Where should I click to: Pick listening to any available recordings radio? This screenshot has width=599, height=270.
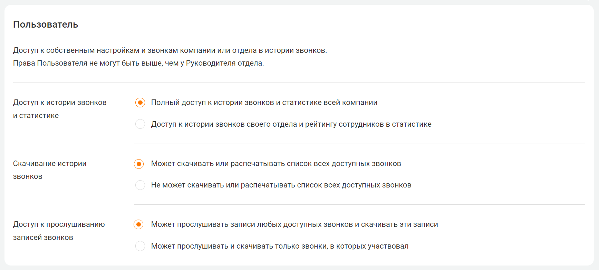pos(138,224)
